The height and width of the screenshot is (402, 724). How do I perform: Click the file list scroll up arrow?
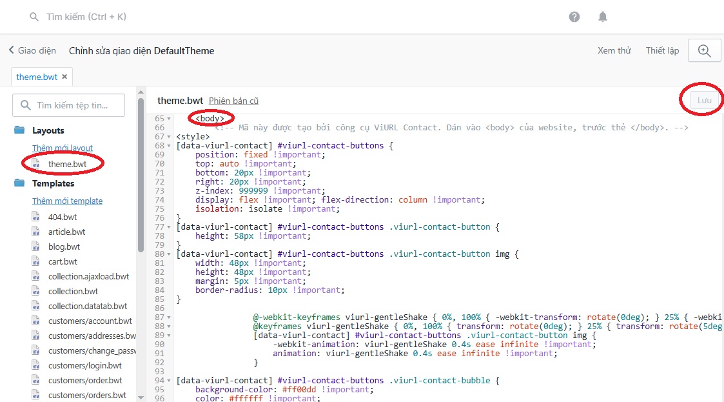141,92
